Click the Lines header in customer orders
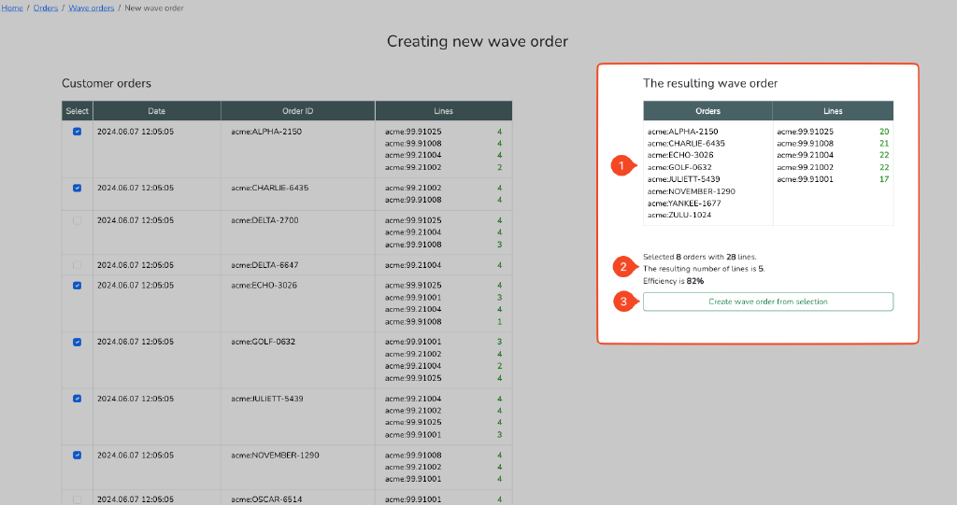 coord(443,111)
